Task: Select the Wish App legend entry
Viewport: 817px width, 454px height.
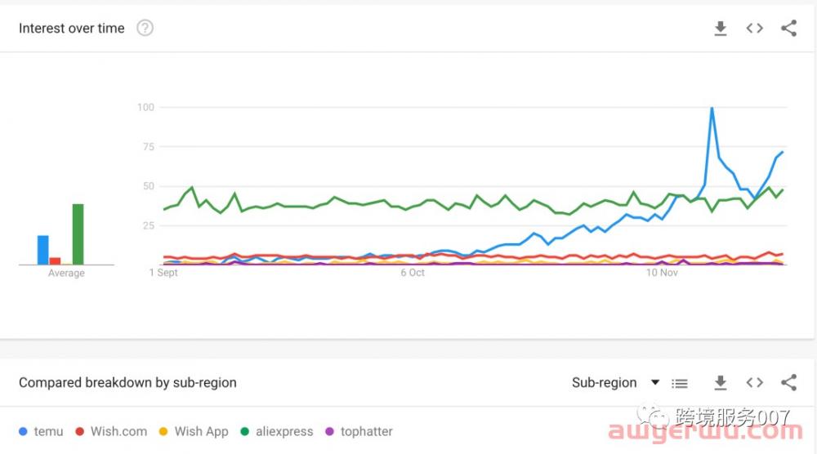Action: click(194, 432)
